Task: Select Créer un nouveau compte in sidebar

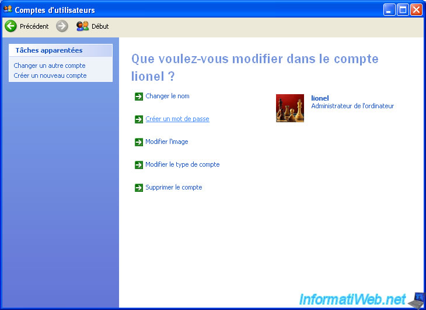Action: coord(50,75)
